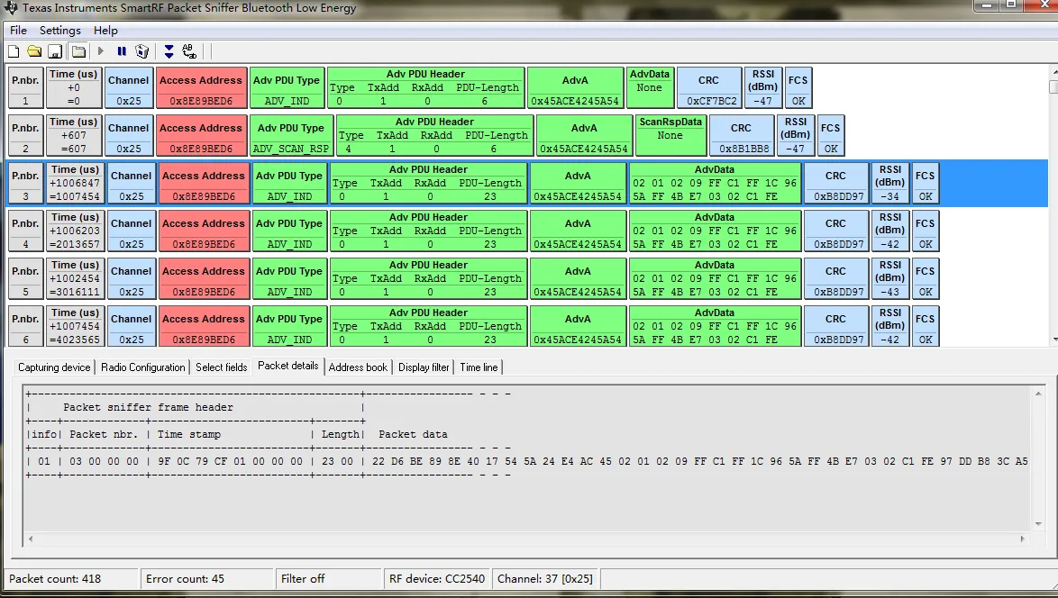This screenshot has height=598, width=1058.
Task: Open the Settings menu
Action: (x=60, y=31)
